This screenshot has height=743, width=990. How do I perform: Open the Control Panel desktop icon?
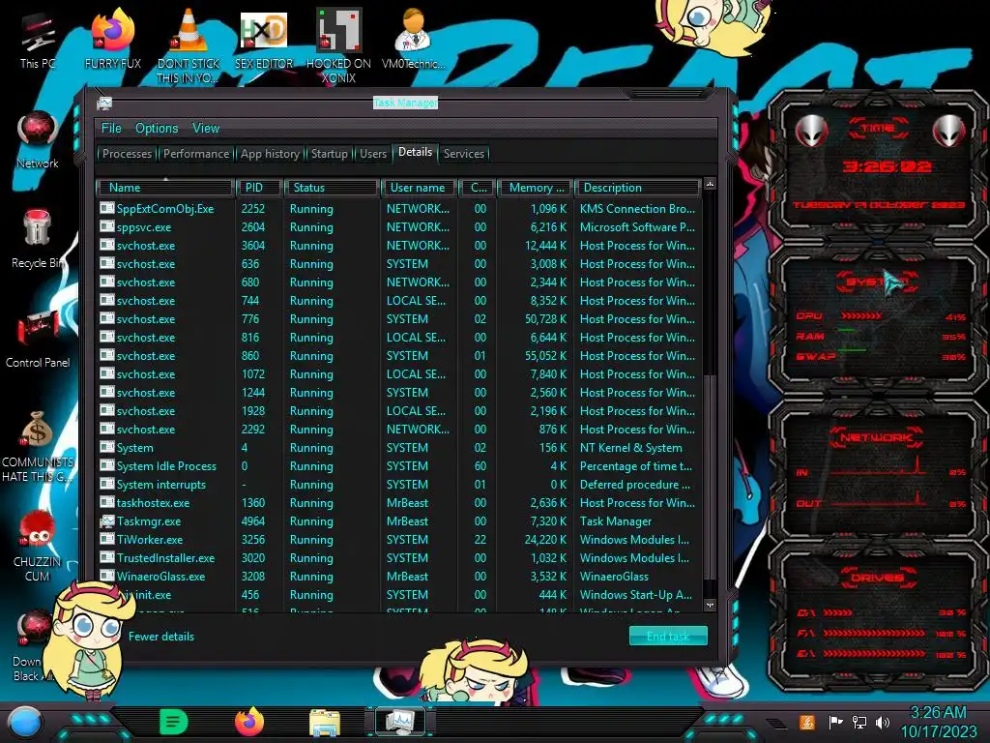38,339
